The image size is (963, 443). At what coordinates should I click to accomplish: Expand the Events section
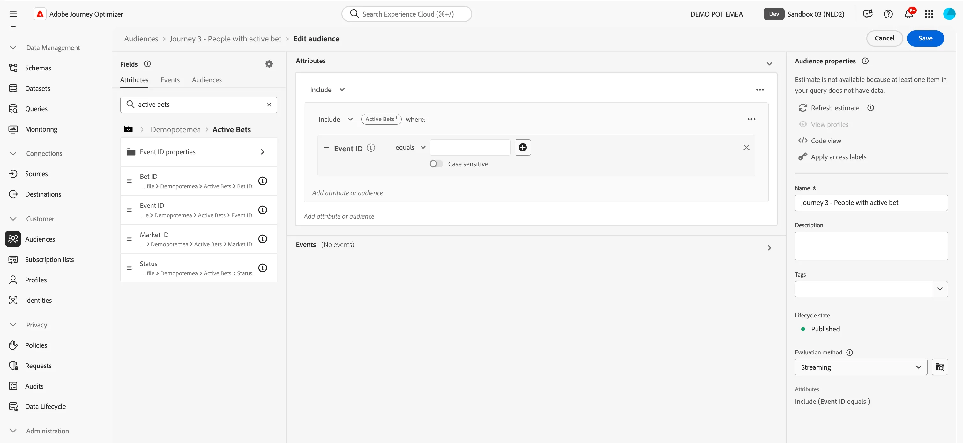(x=769, y=248)
